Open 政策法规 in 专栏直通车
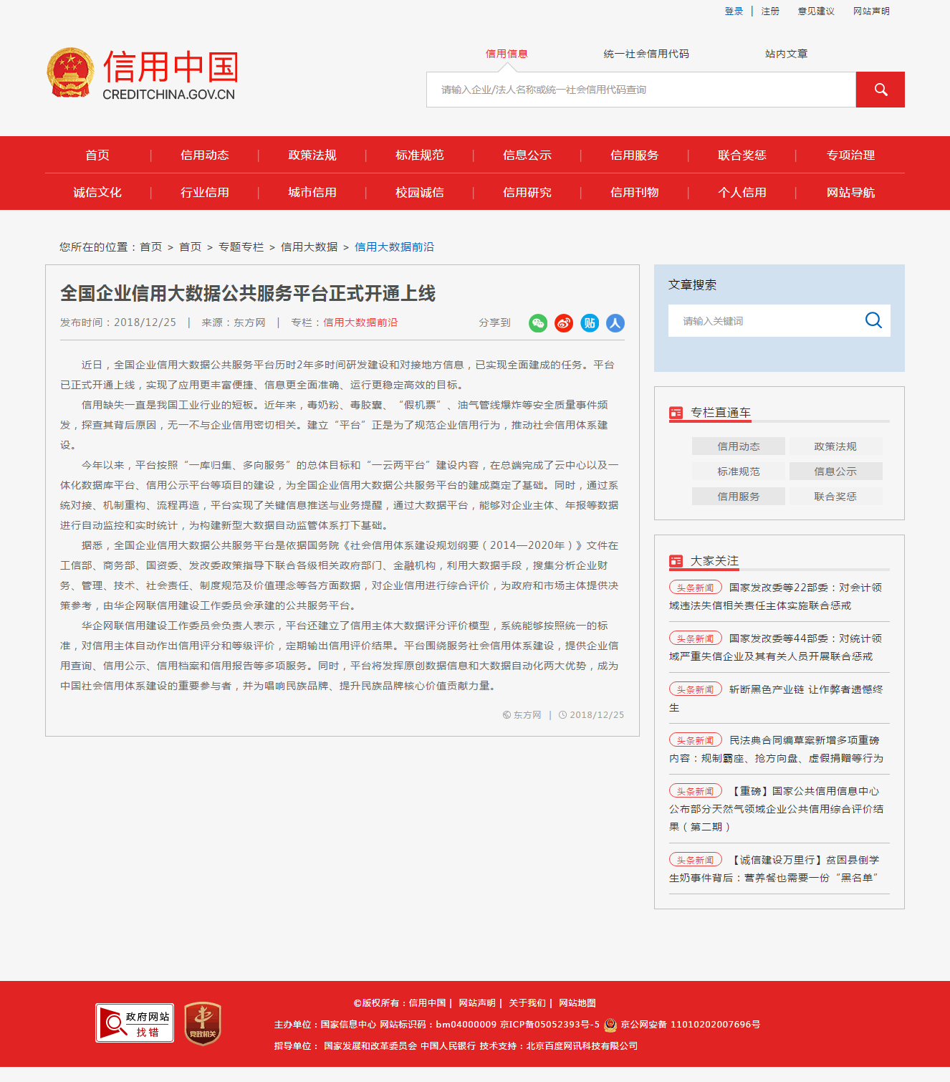This screenshot has height=1082, width=950. (835, 446)
